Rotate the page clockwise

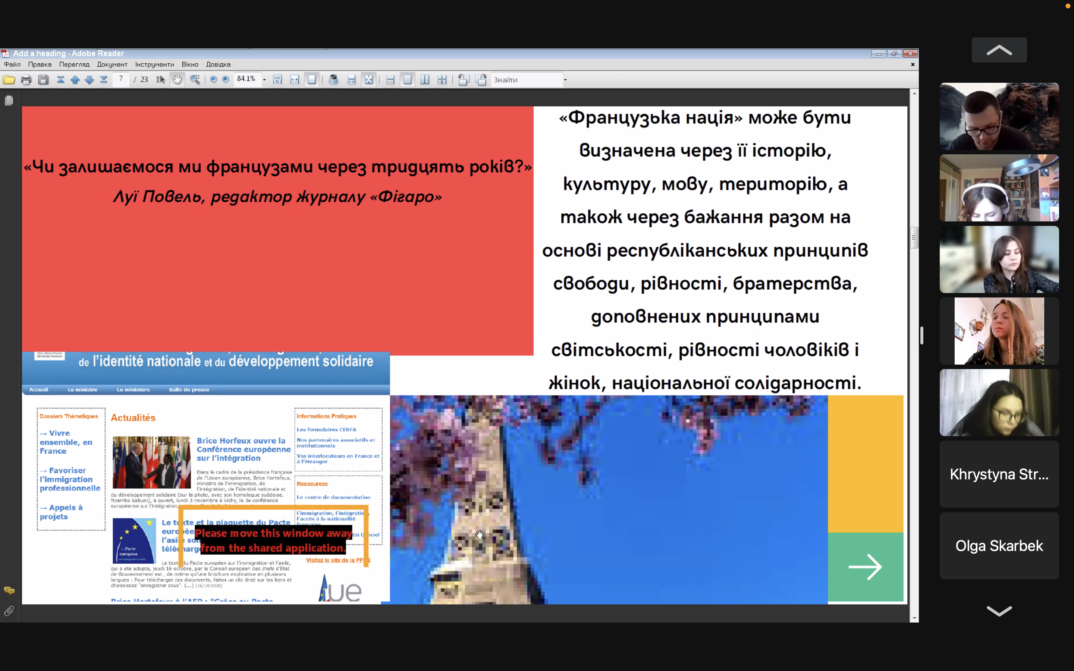(x=481, y=79)
